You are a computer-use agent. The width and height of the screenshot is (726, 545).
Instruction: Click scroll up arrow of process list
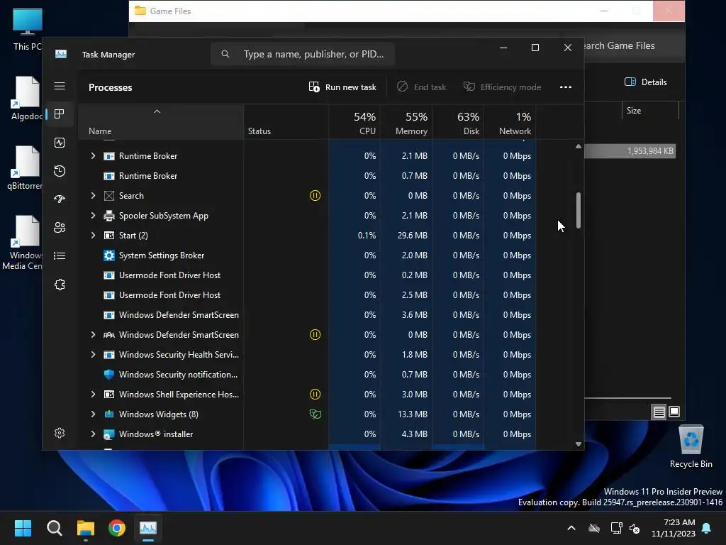(579, 146)
